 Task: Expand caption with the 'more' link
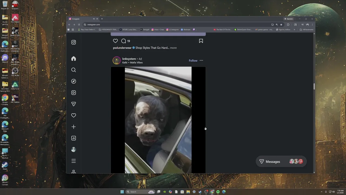(173, 48)
